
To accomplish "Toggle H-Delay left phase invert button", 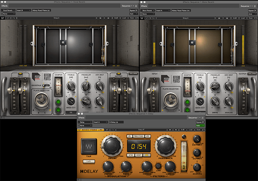I will tap(129, 136).
